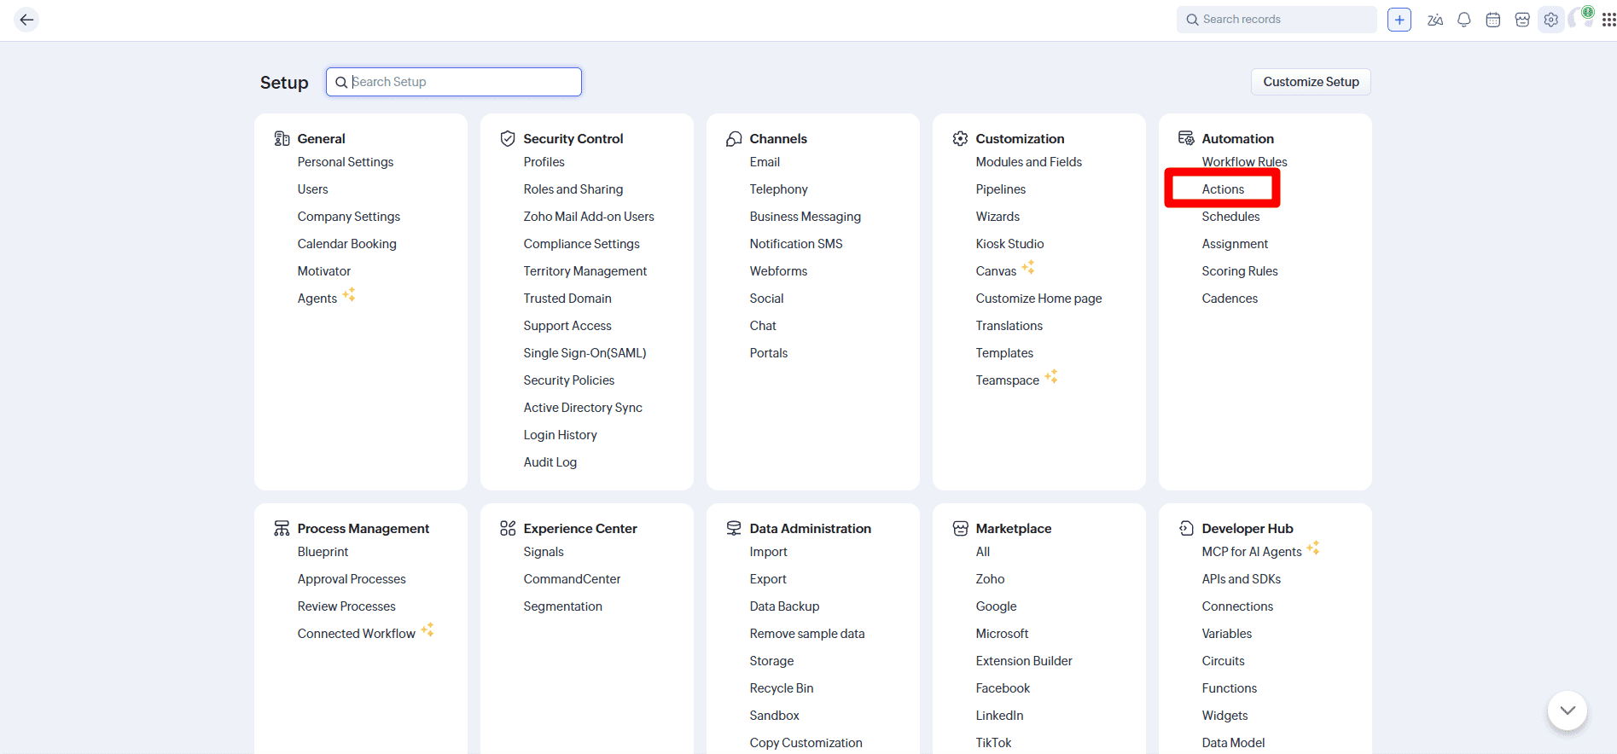This screenshot has height=754, width=1617.
Task: Open Calendar Booking
Action: 346,244
